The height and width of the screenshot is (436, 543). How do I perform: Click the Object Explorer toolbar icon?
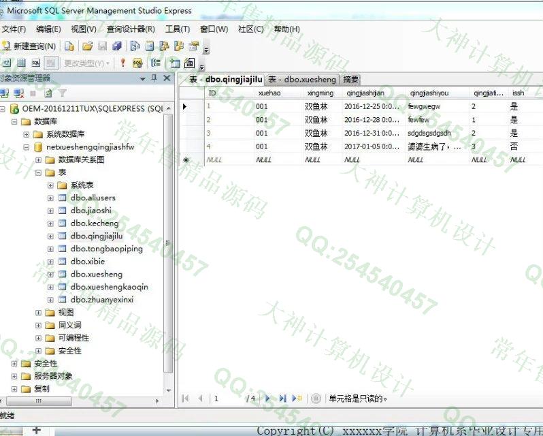coord(164,46)
